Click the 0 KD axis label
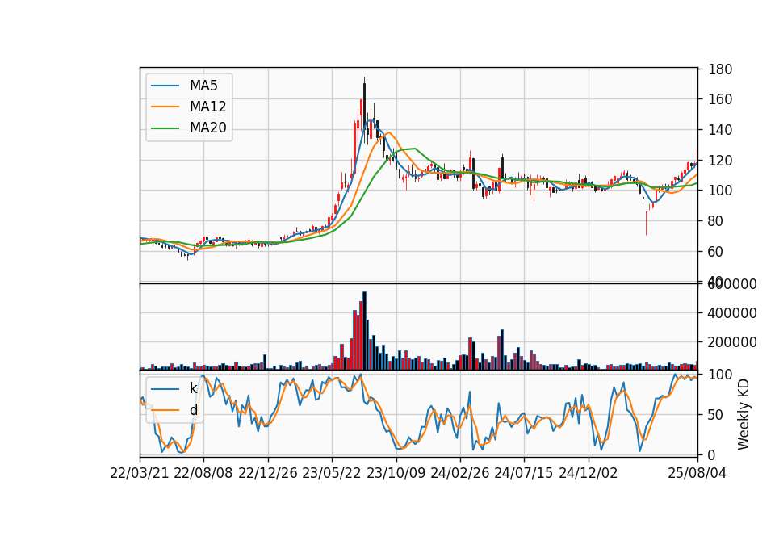This screenshot has width=775, height=557. click(x=711, y=454)
